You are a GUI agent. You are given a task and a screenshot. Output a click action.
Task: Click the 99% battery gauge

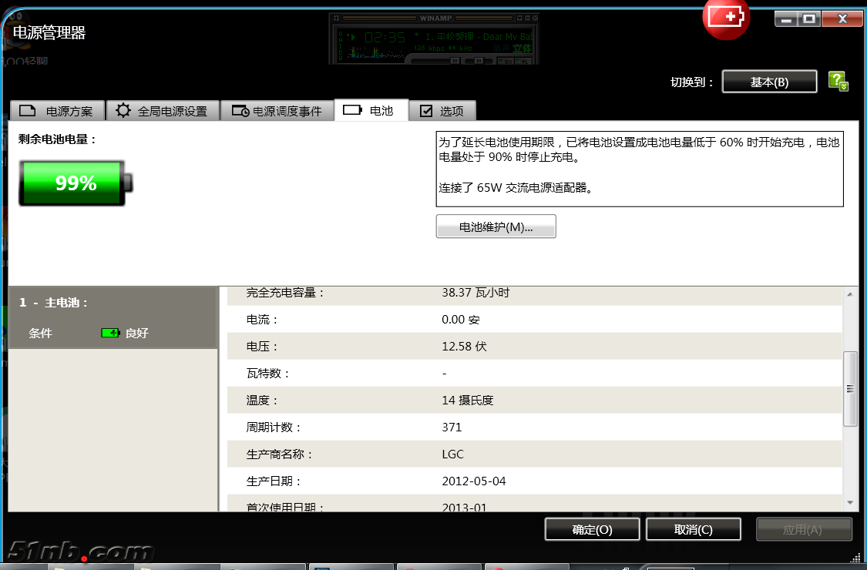(x=76, y=183)
